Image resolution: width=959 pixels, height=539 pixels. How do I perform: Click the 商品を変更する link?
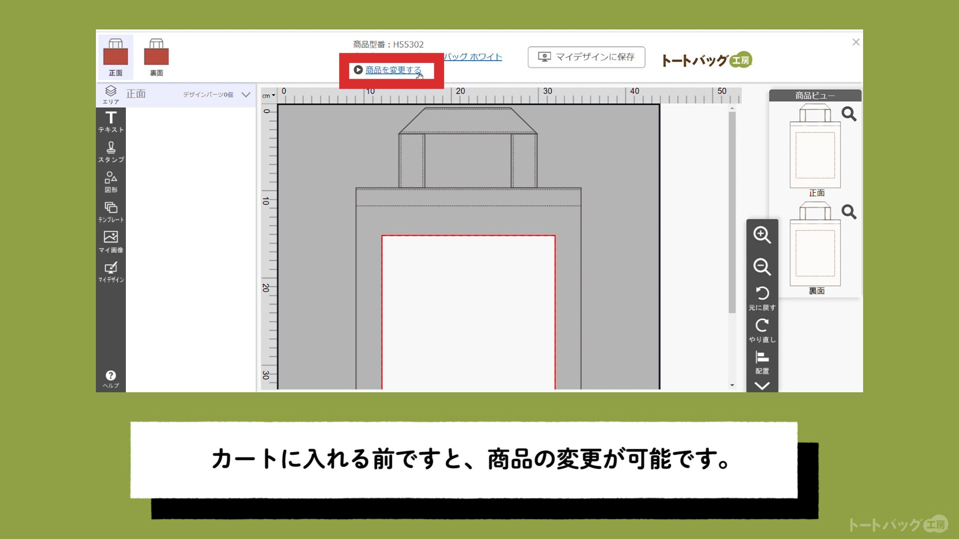(x=393, y=70)
